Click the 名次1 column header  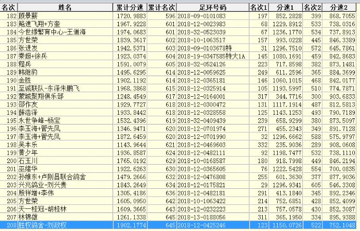(259, 7)
